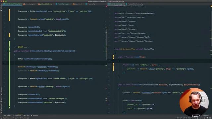Click the "'total' => $product->price" line
Image resolution: width=212 pixels, height=119 pixels.
(x=140, y=108)
